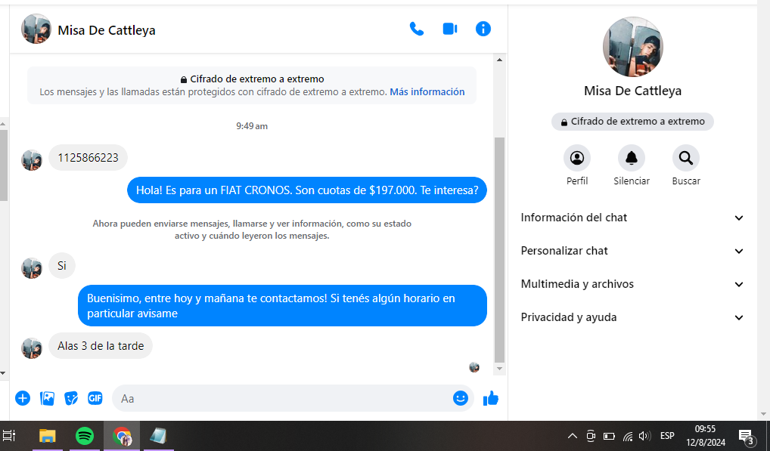Search in conversation using Buscar icon
The image size is (770, 451).
click(x=686, y=158)
